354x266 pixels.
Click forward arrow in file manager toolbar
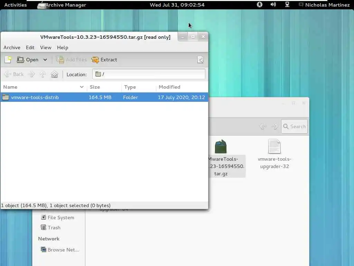pyautogui.click(x=274, y=126)
